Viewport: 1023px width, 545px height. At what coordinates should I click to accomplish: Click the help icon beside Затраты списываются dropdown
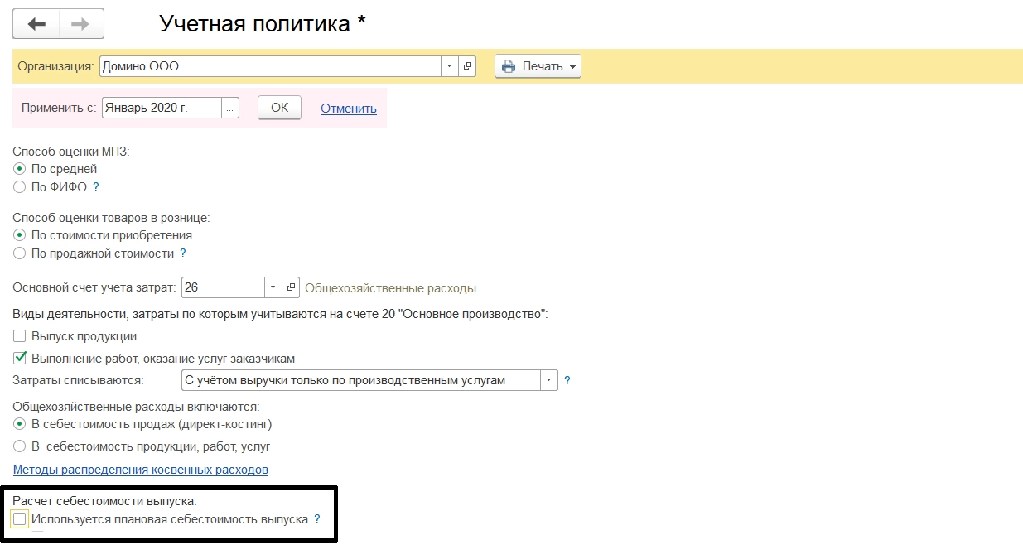(567, 381)
